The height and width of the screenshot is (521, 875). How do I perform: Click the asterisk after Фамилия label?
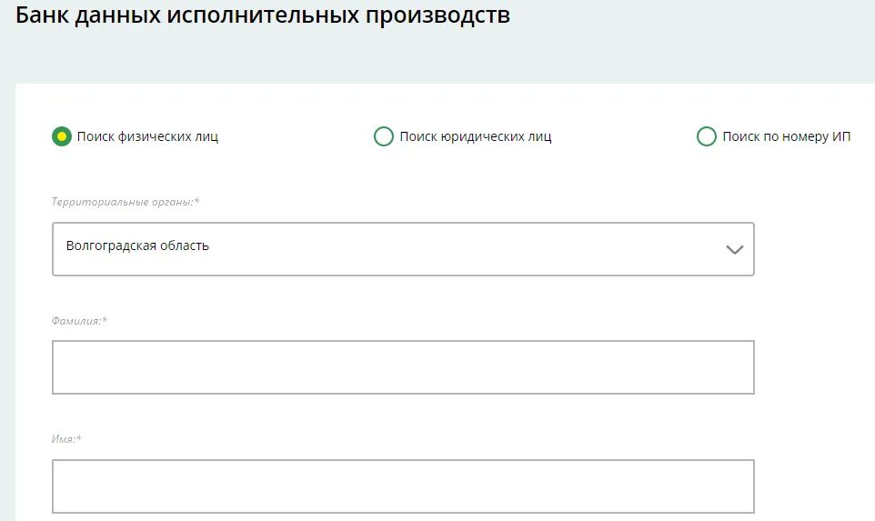pyautogui.click(x=105, y=319)
